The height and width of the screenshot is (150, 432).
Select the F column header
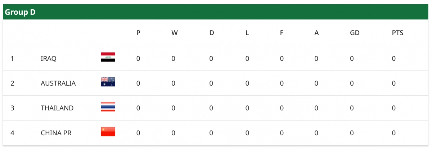(282, 33)
